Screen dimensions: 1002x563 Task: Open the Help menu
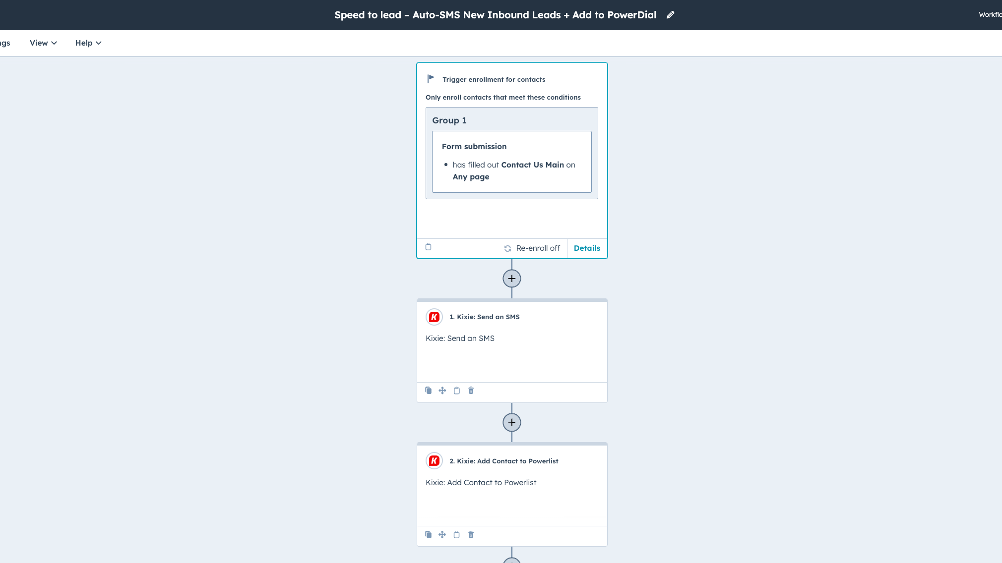pos(88,43)
